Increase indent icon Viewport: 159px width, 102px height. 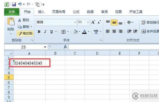tap(135, 31)
